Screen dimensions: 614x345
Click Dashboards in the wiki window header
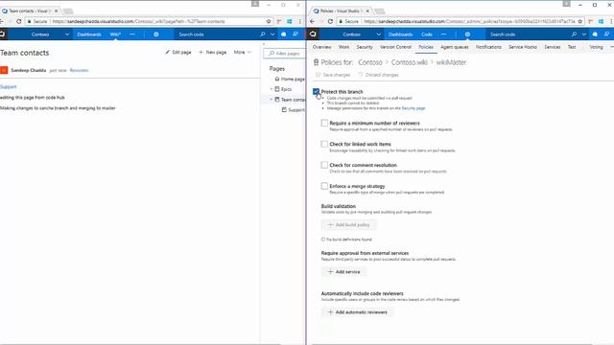89,34
